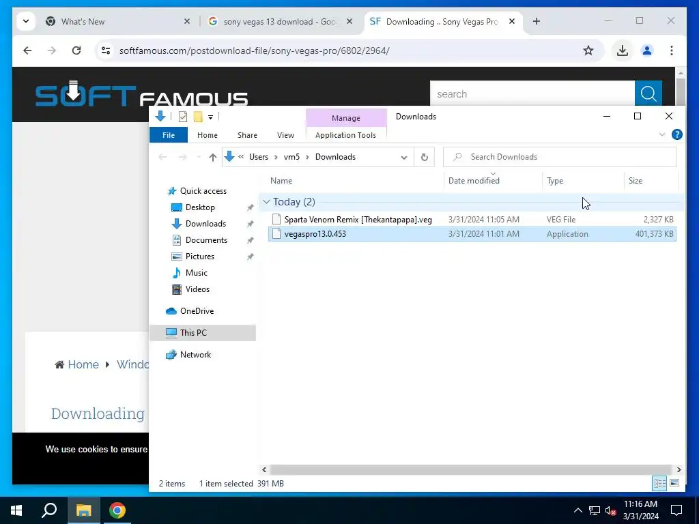
Task: Open Explorer Help blue question icon
Action: point(676,134)
